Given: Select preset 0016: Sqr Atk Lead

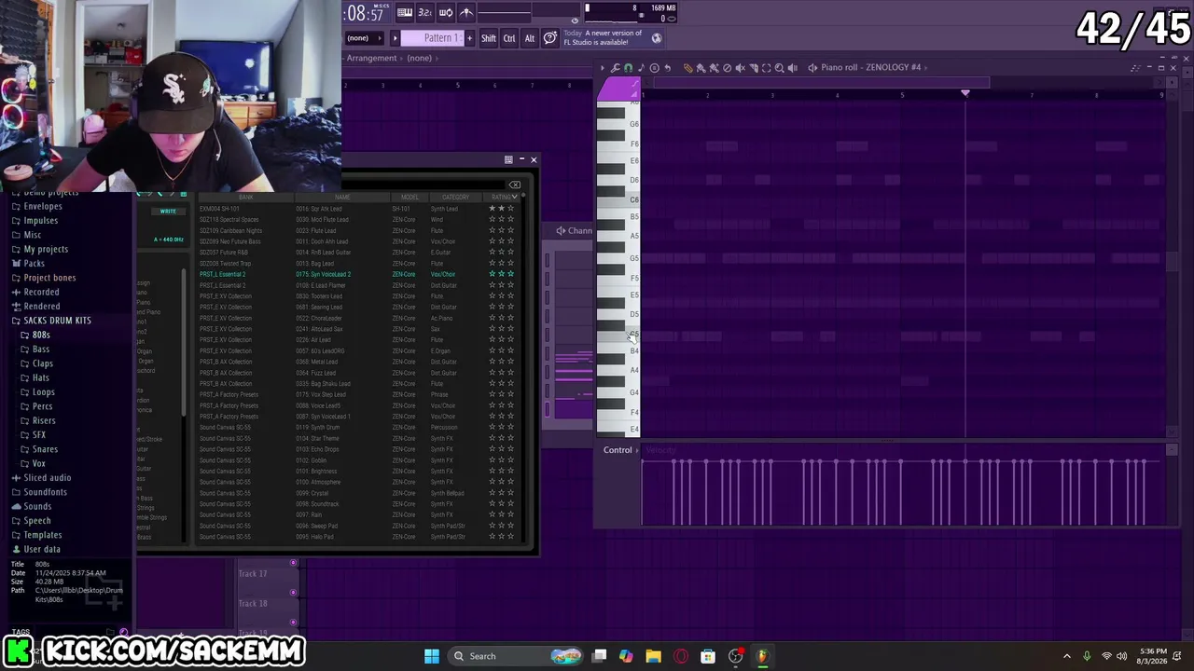Looking at the screenshot, I should tap(319, 209).
